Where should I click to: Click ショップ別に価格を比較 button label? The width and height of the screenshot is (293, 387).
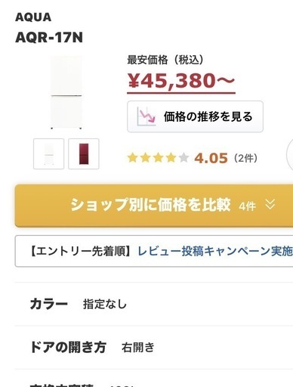(x=150, y=205)
